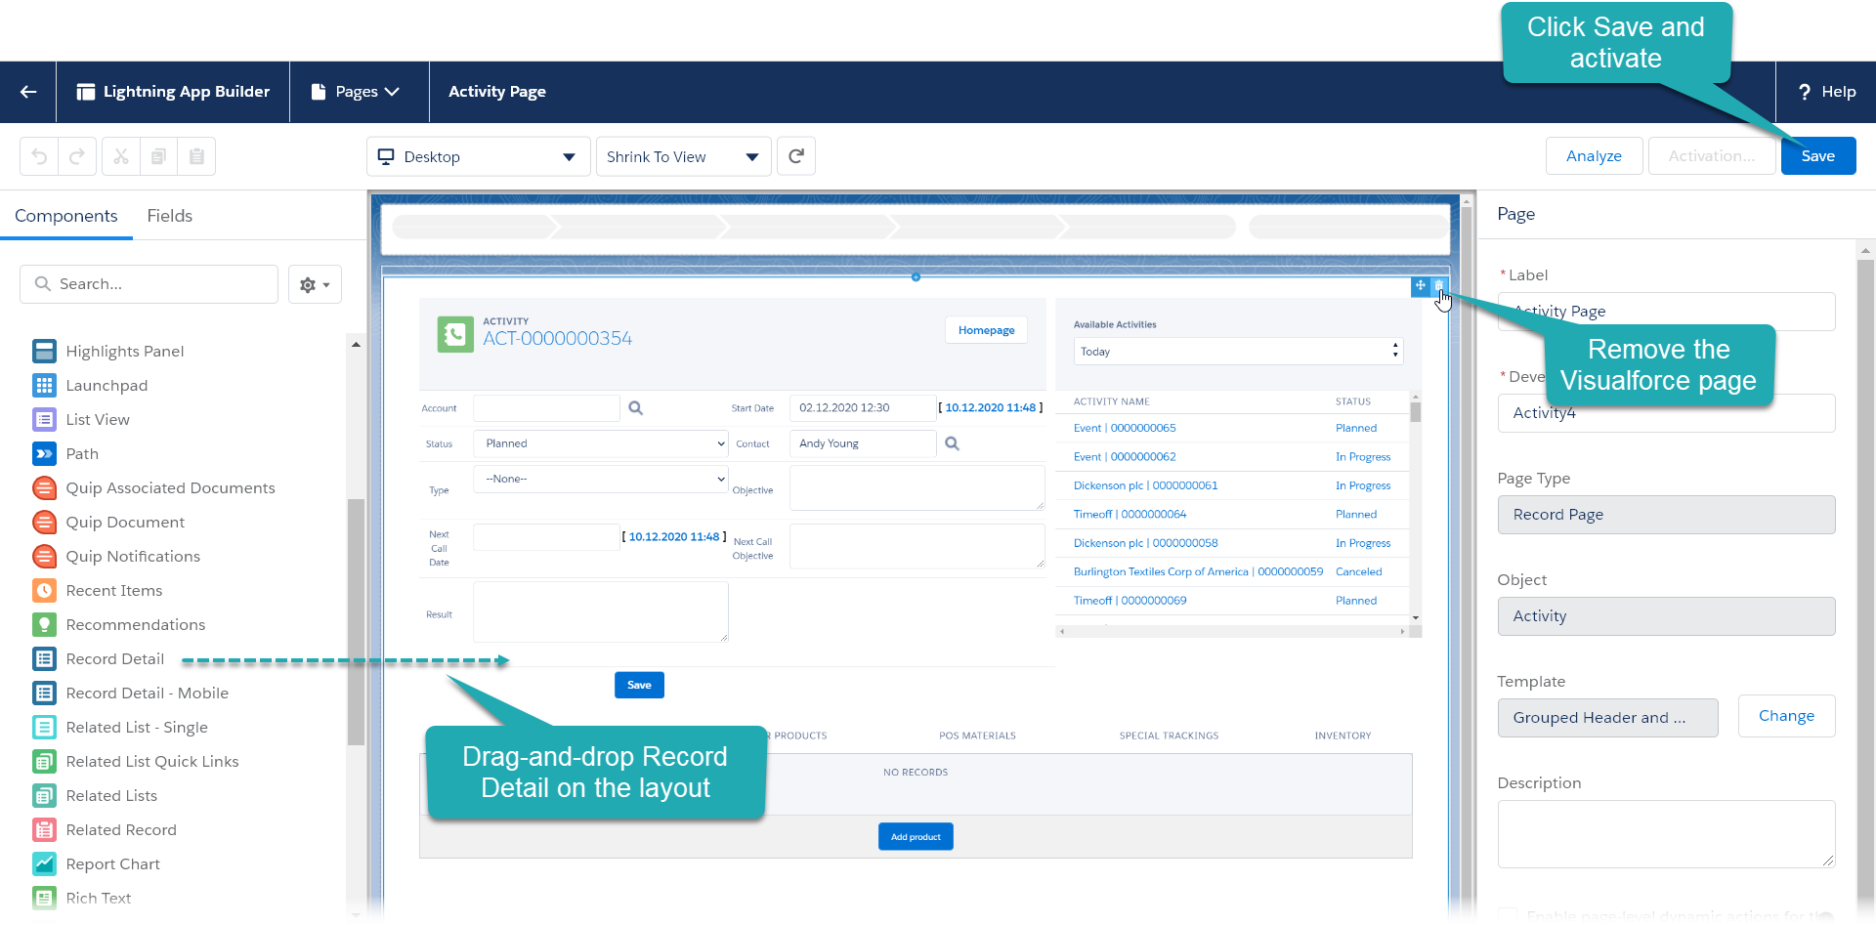Image resolution: width=1876 pixels, height=925 pixels.
Task: Open the Shrink To View dropdown
Action: click(x=682, y=156)
